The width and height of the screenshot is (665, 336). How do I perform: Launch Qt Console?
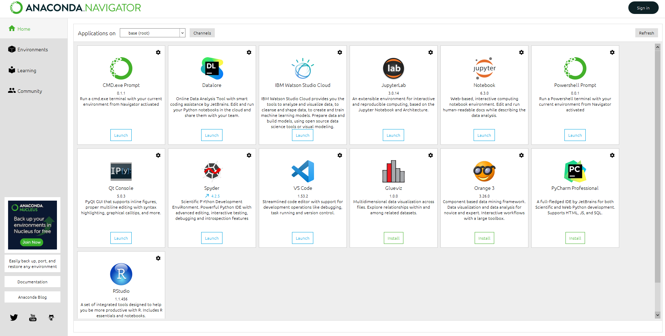121,238
